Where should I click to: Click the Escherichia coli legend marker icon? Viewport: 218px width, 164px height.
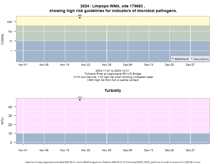click(173, 59)
